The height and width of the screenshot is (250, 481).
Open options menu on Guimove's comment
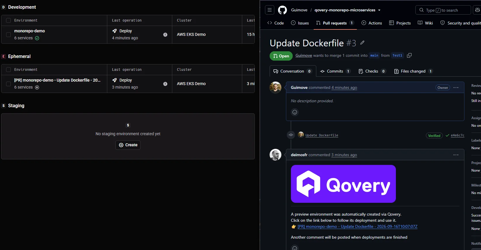coord(456,87)
